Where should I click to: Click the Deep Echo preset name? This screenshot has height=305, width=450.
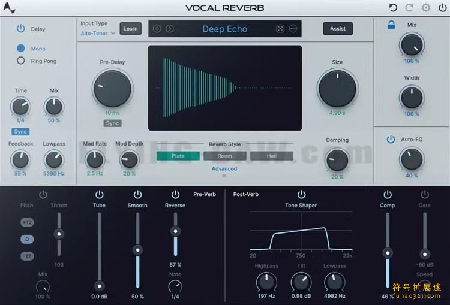point(225,29)
